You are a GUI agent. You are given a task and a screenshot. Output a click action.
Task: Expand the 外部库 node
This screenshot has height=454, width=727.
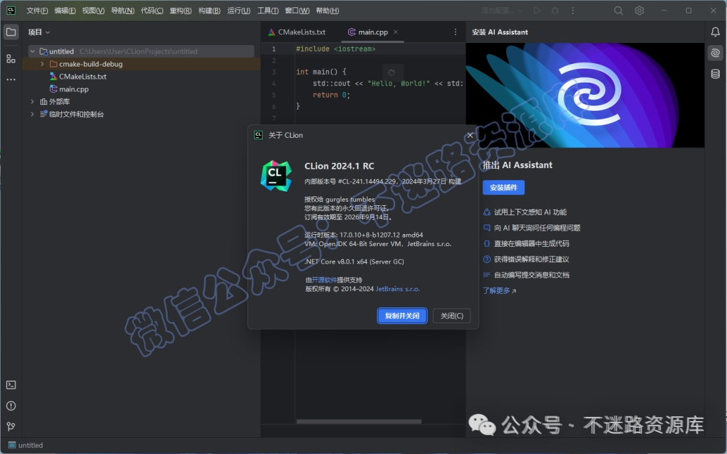pos(32,102)
